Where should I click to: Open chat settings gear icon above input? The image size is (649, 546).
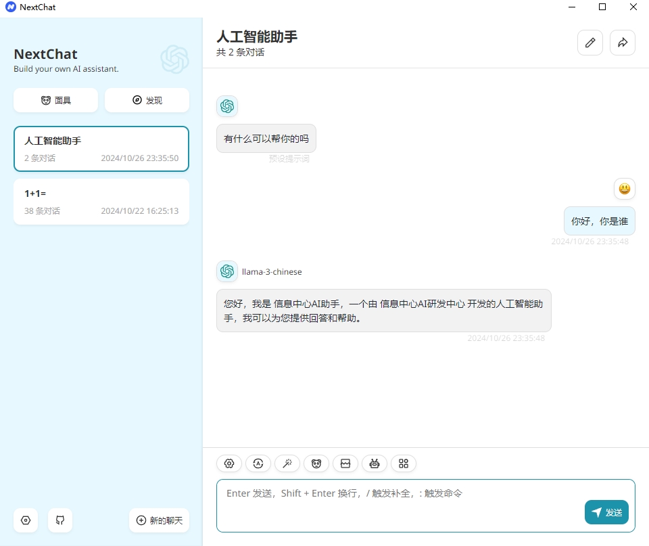(229, 463)
